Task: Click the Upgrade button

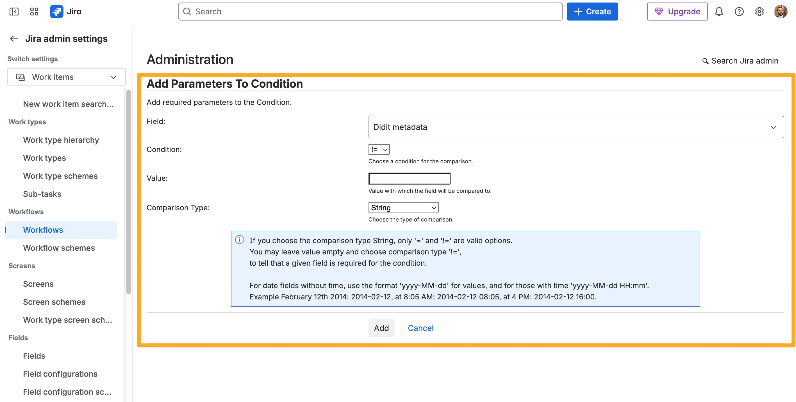Action: point(677,12)
